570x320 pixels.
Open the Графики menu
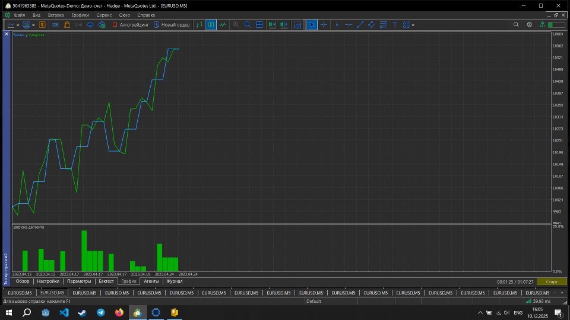pos(80,15)
